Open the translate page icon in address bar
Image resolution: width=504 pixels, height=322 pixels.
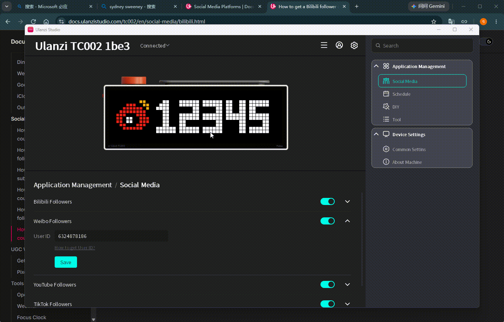[x=451, y=22]
